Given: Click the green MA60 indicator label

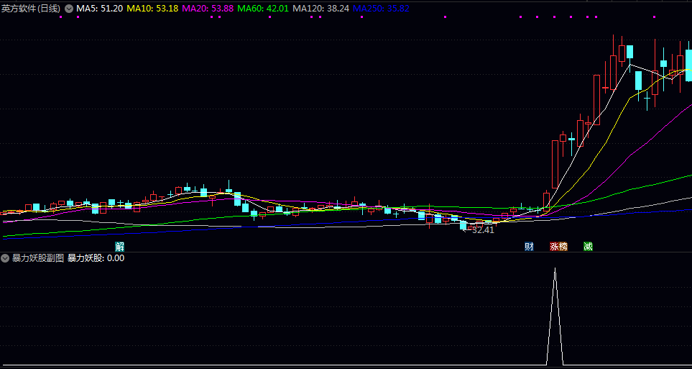Looking at the screenshot, I should tap(262, 9).
